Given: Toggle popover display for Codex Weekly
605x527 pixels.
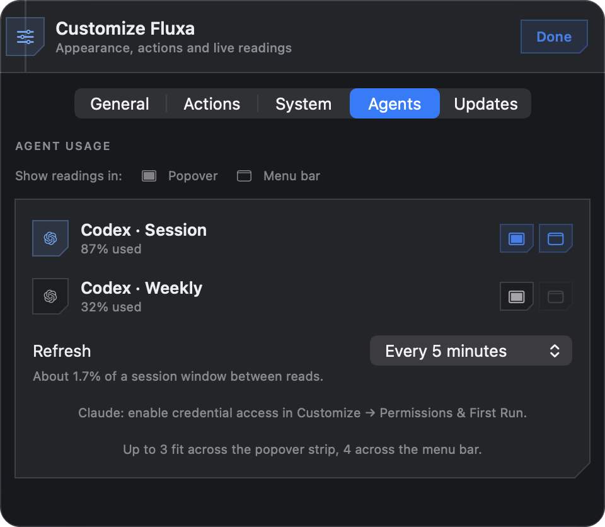Looking at the screenshot, I should [517, 296].
